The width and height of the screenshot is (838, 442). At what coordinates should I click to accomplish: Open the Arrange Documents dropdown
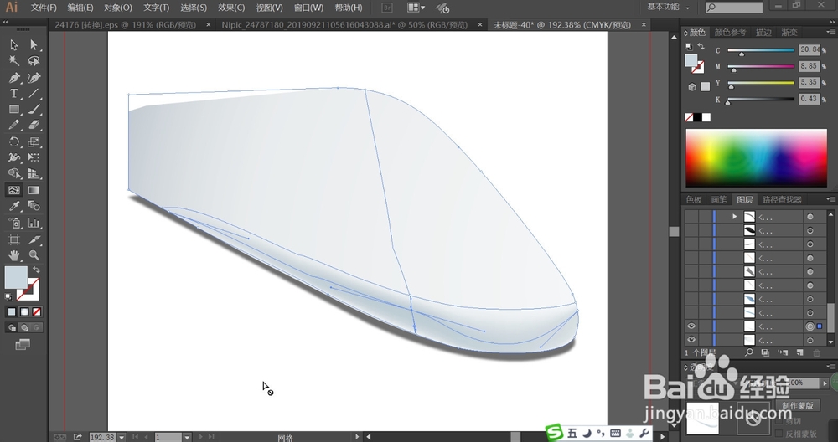tap(416, 8)
